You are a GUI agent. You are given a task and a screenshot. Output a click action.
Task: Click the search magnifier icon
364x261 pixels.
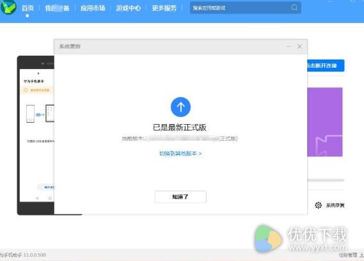294,8
